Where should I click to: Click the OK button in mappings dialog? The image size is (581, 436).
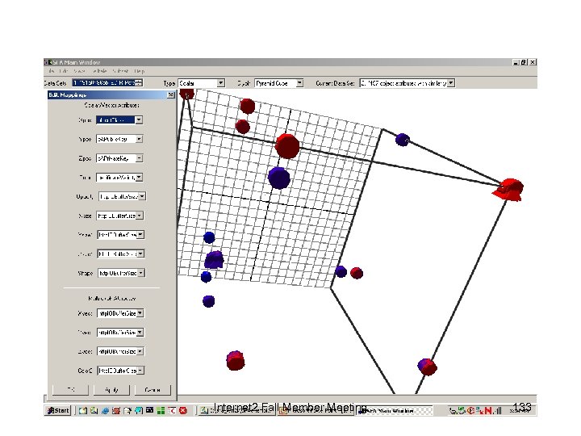71,390
